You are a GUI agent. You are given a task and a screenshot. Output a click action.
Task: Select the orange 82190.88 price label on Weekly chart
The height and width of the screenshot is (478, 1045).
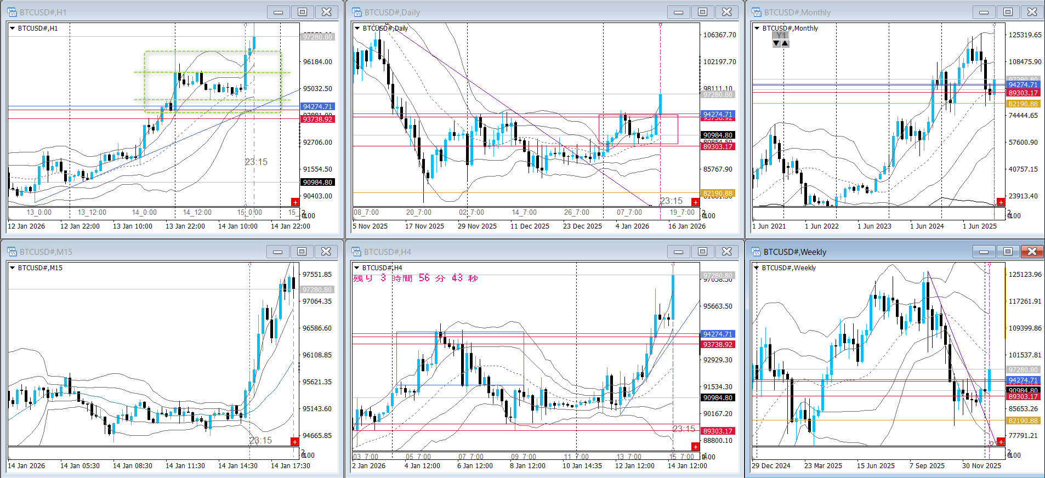tap(1023, 421)
